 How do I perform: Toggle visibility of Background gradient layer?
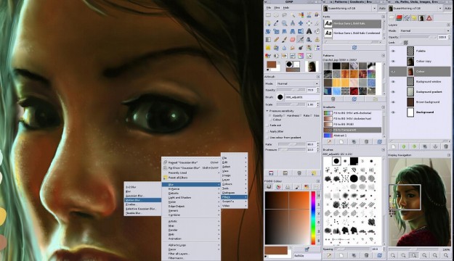tap(393, 92)
